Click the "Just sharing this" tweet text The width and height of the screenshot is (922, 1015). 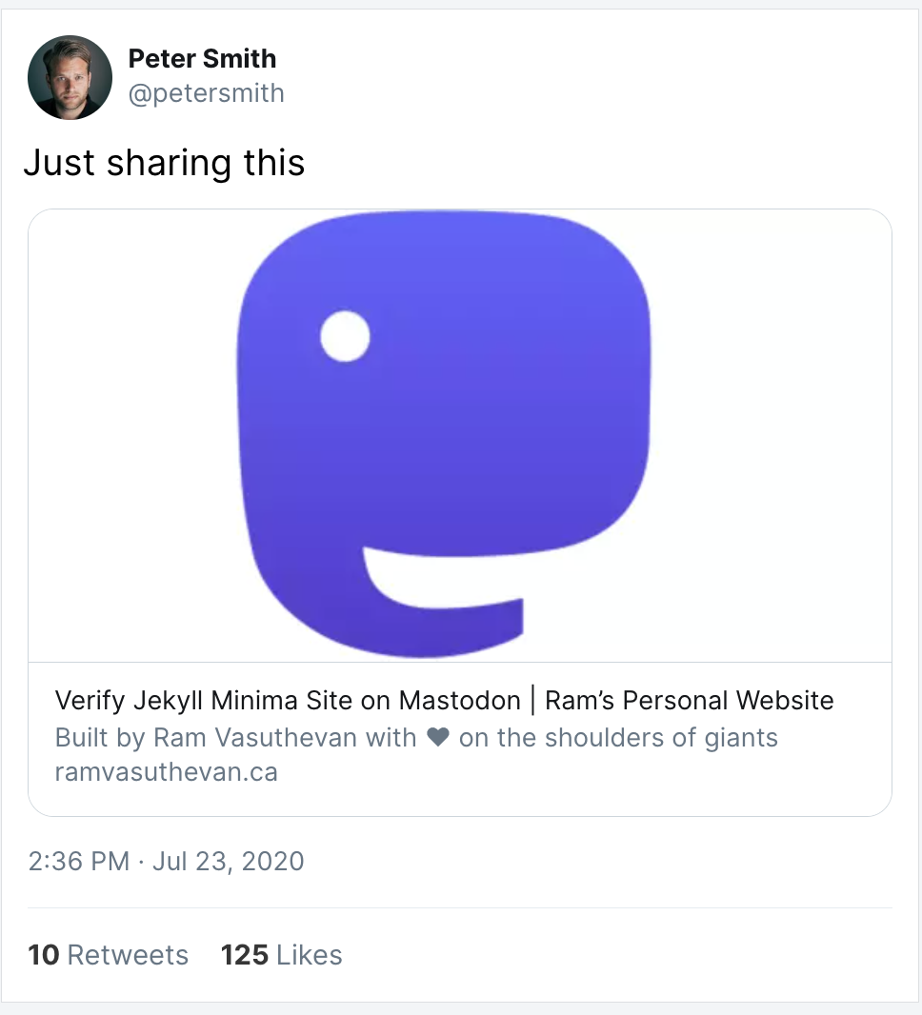[x=164, y=163]
